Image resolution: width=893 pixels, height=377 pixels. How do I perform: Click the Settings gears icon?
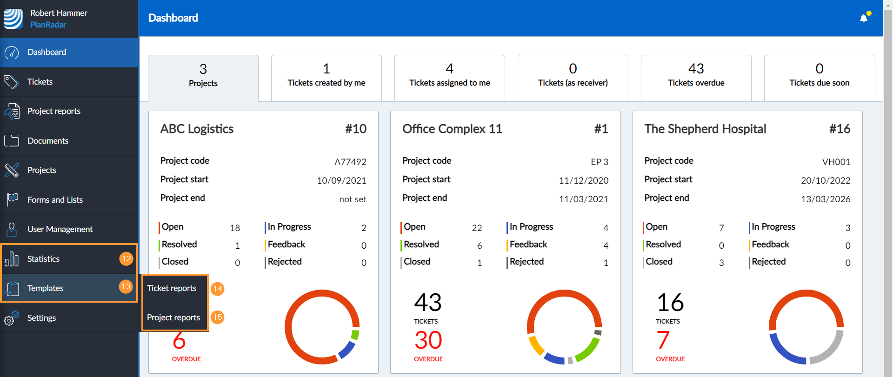(12, 318)
